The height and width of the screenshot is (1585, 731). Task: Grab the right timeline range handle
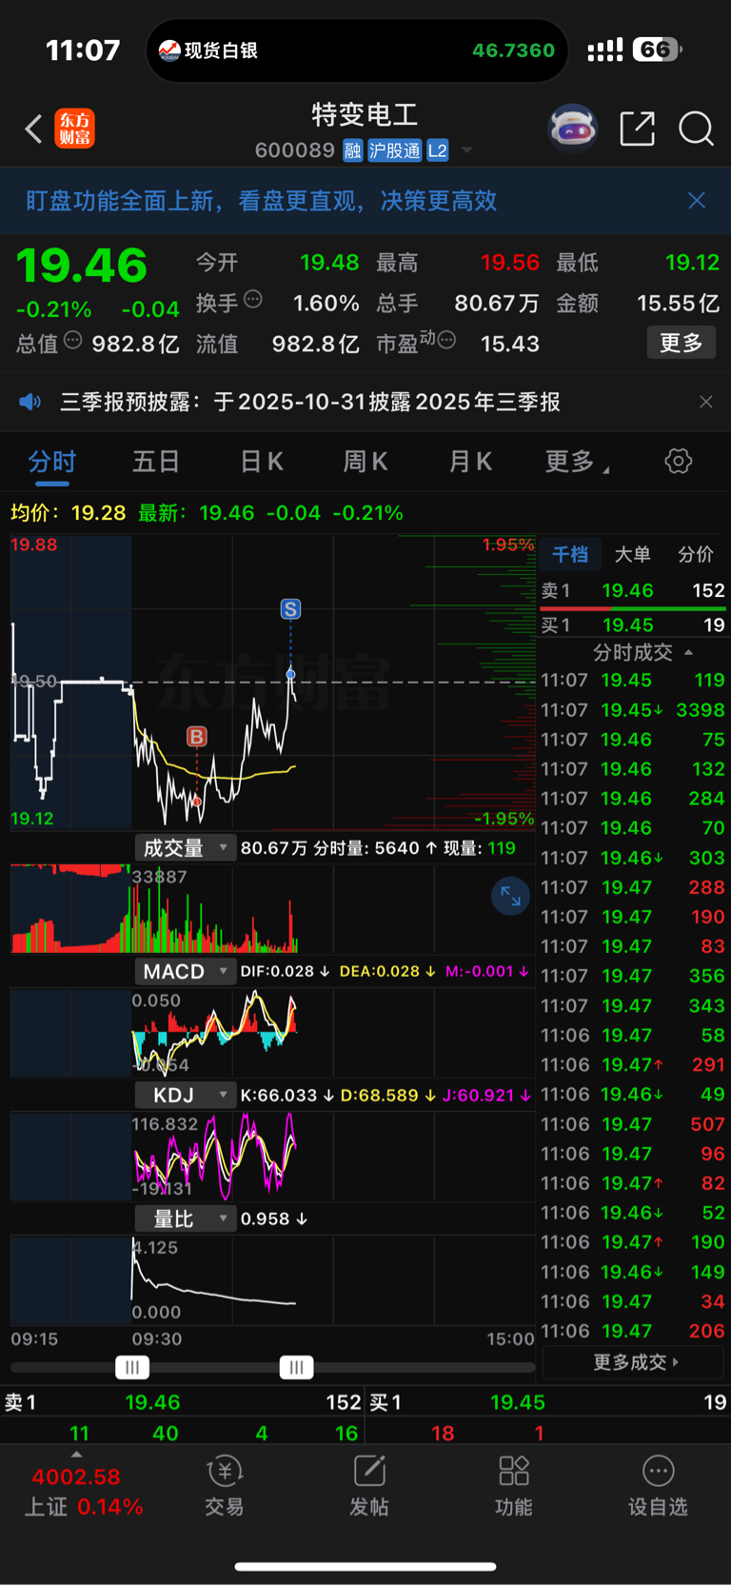coord(296,1368)
